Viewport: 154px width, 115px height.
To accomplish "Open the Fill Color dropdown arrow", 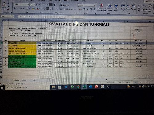I will click(x=35, y=9).
